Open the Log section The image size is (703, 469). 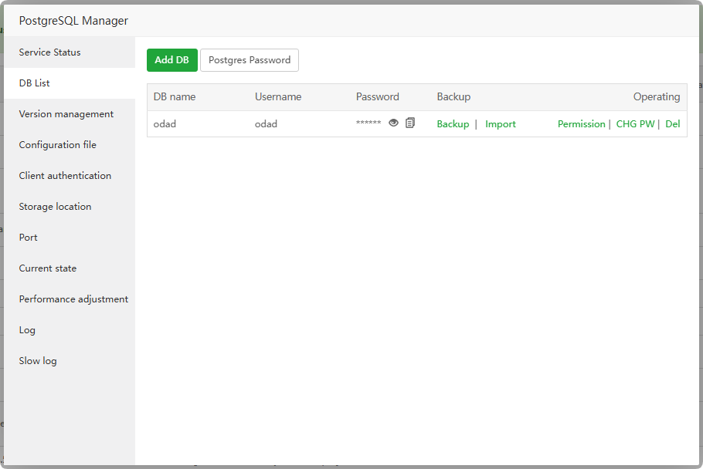(70, 330)
